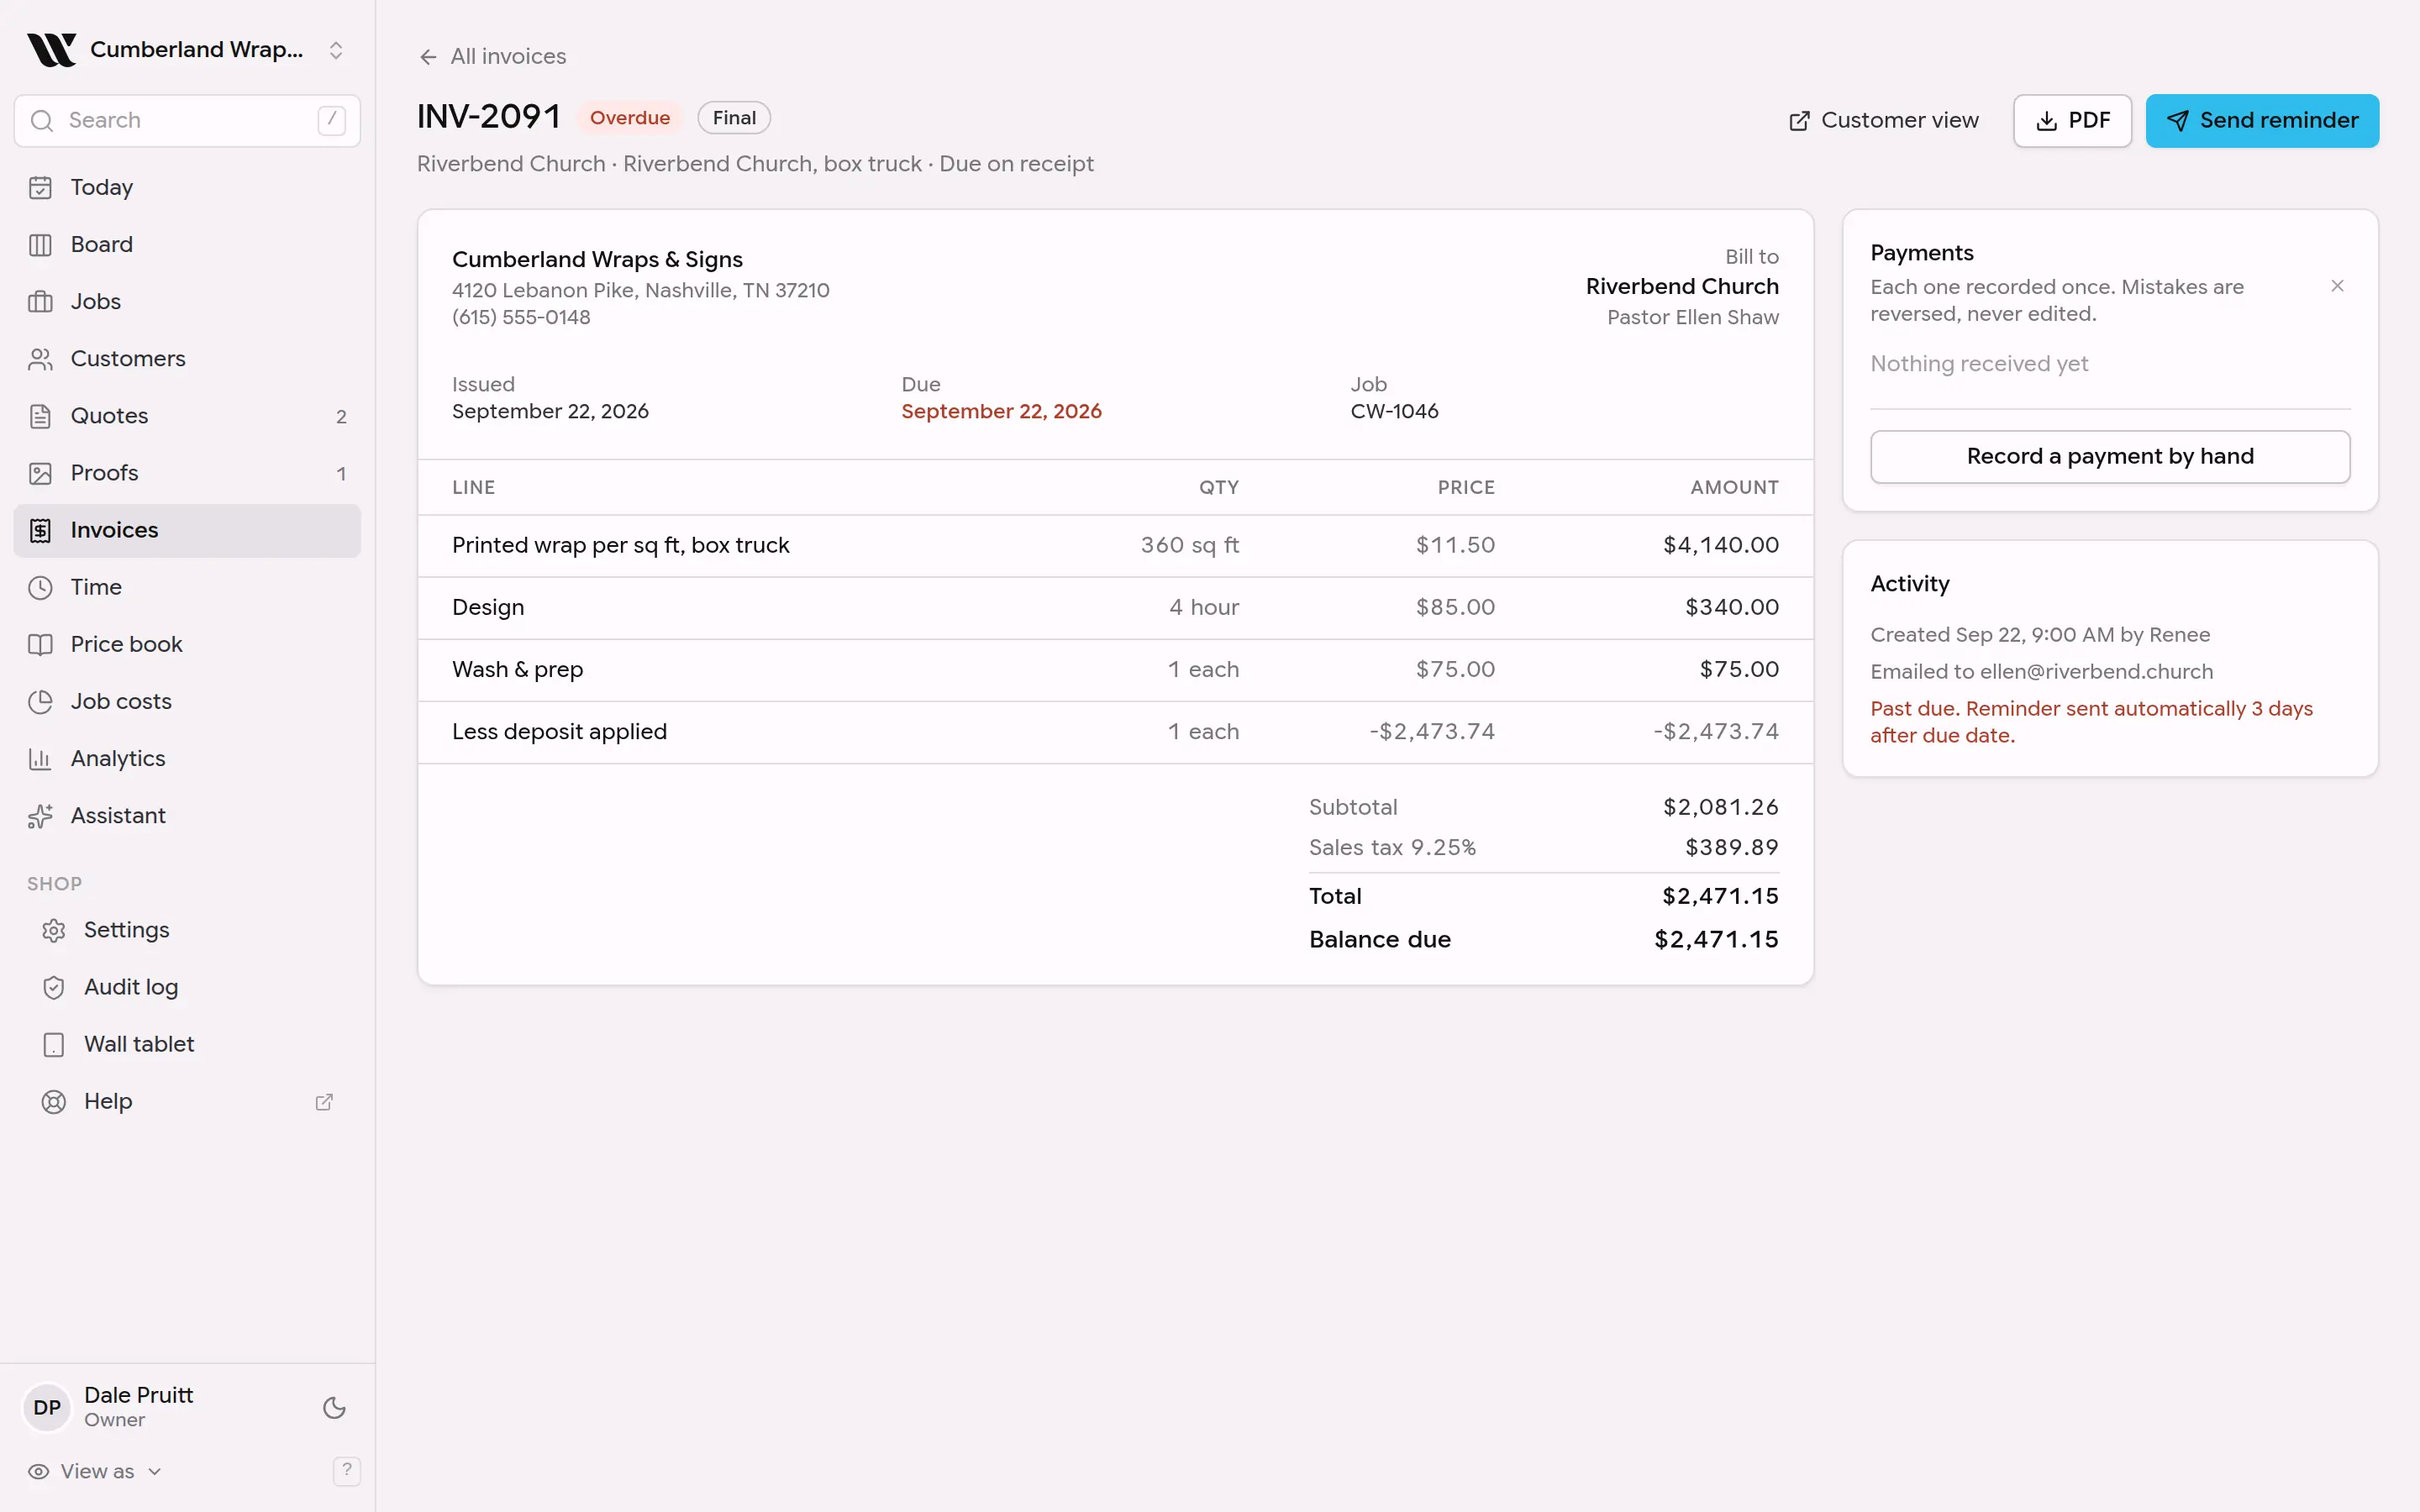Click the red due date September 22, 2026
The width and height of the screenshot is (2420, 1512).
[x=1001, y=411]
